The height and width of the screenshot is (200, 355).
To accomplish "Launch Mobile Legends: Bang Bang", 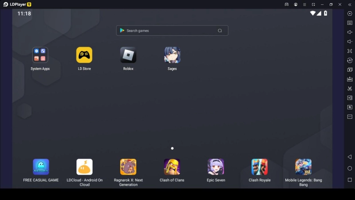I will click(303, 167).
